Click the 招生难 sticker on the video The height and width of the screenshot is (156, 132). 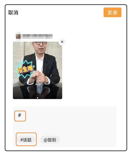(x=25, y=69)
